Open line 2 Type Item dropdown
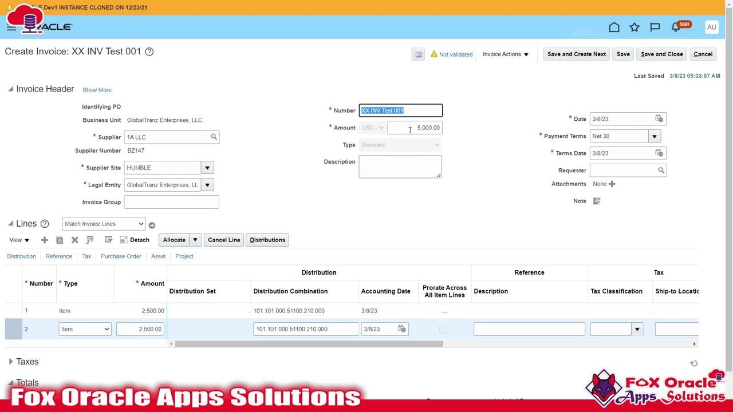733x412 pixels. point(85,329)
